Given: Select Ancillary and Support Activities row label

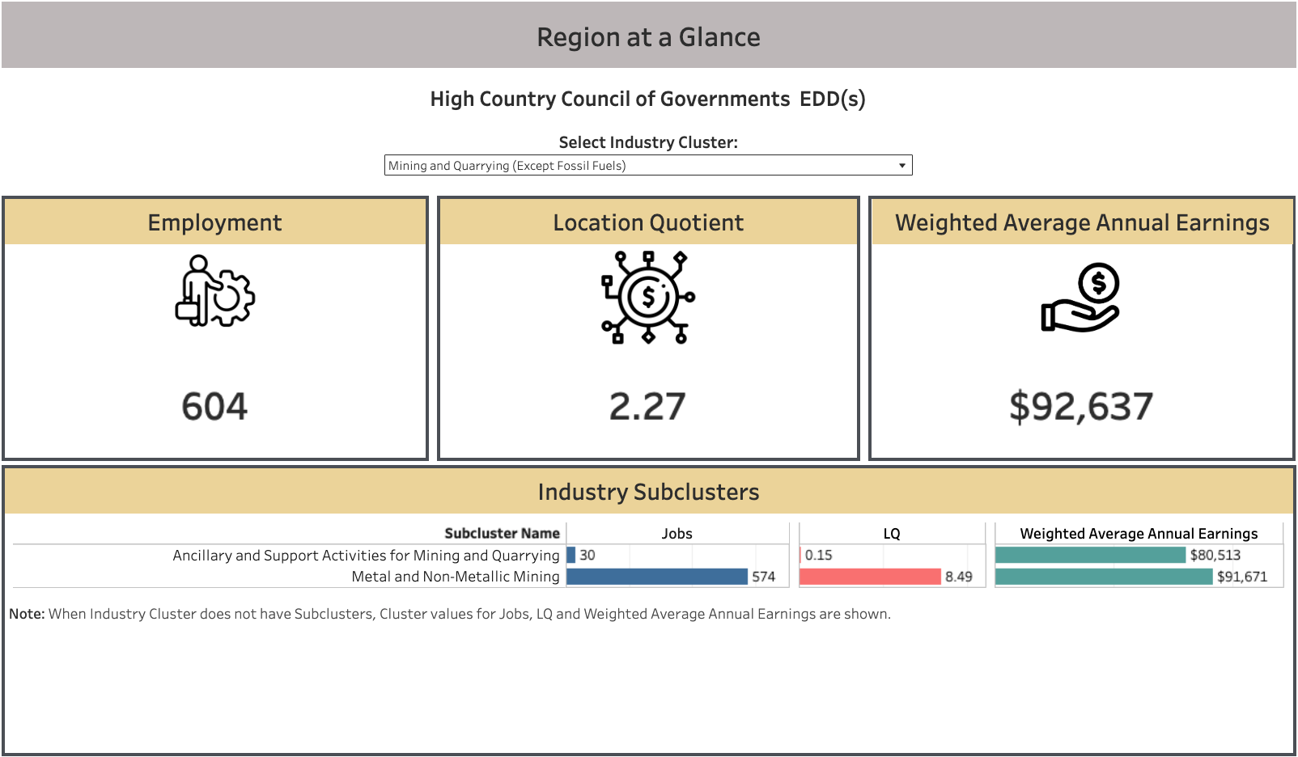Looking at the screenshot, I should coord(366,556).
